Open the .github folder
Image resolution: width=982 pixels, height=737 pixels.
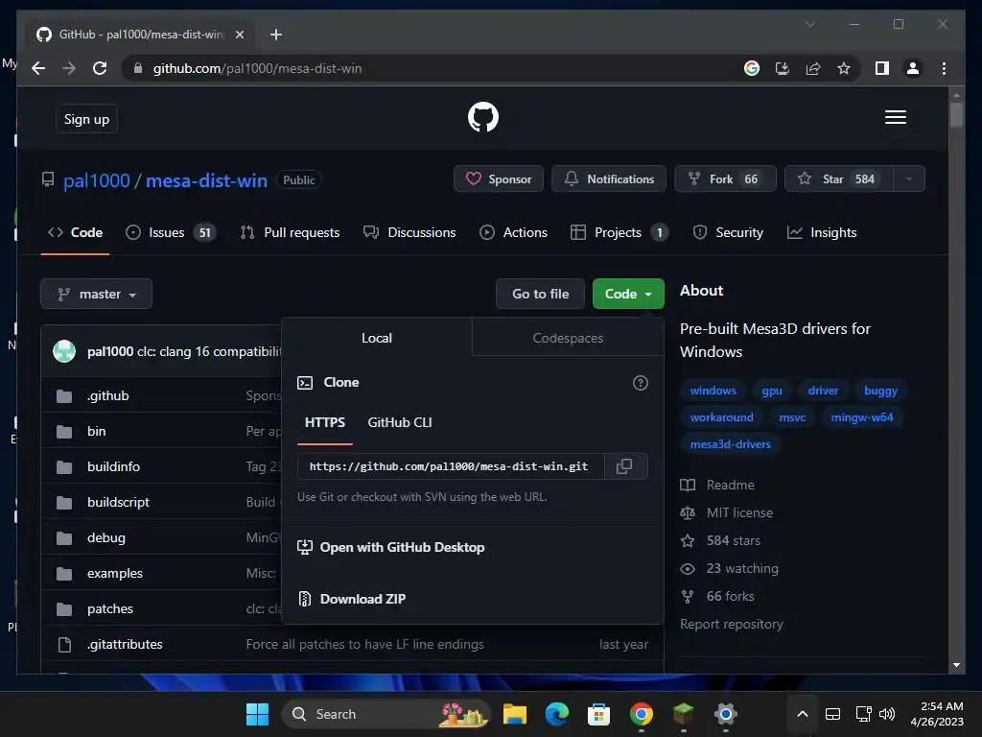(x=107, y=395)
